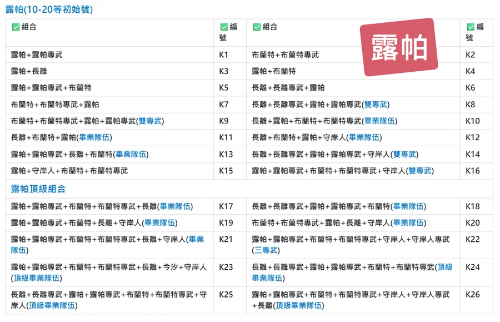Open the 畢業隊伍 link in row K13
The height and width of the screenshot is (322, 500).
point(131,155)
